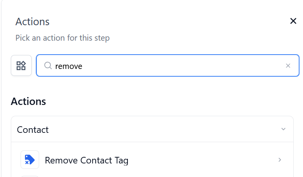Click the magnifier icon in search bar
Screen dimensions: 303x177
coord(48,66)
